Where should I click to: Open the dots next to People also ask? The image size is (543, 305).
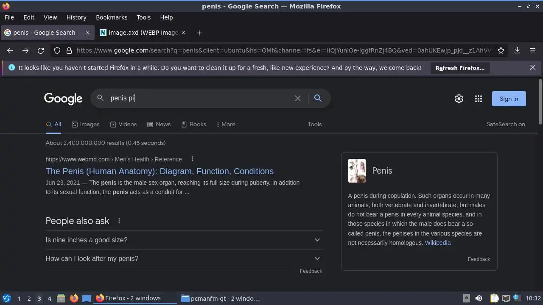119,221
